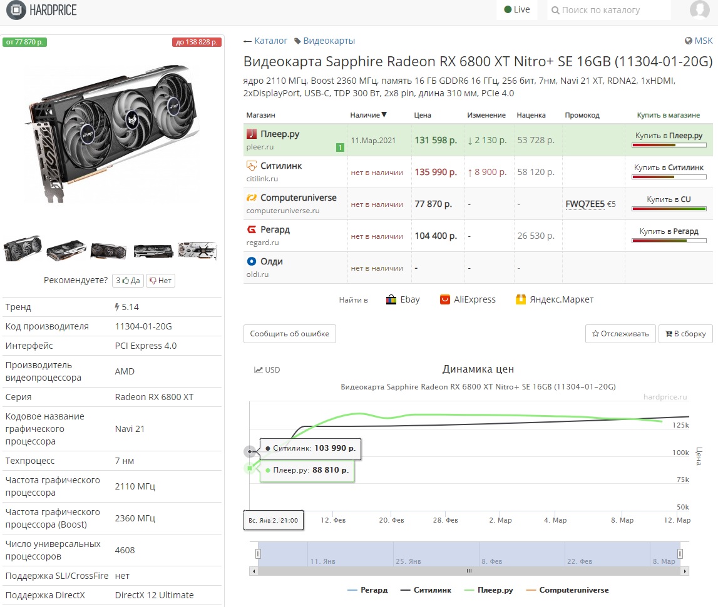
Task: Click the Отслеживать star button
Action: pyautogui.click(x=620, y=334)
